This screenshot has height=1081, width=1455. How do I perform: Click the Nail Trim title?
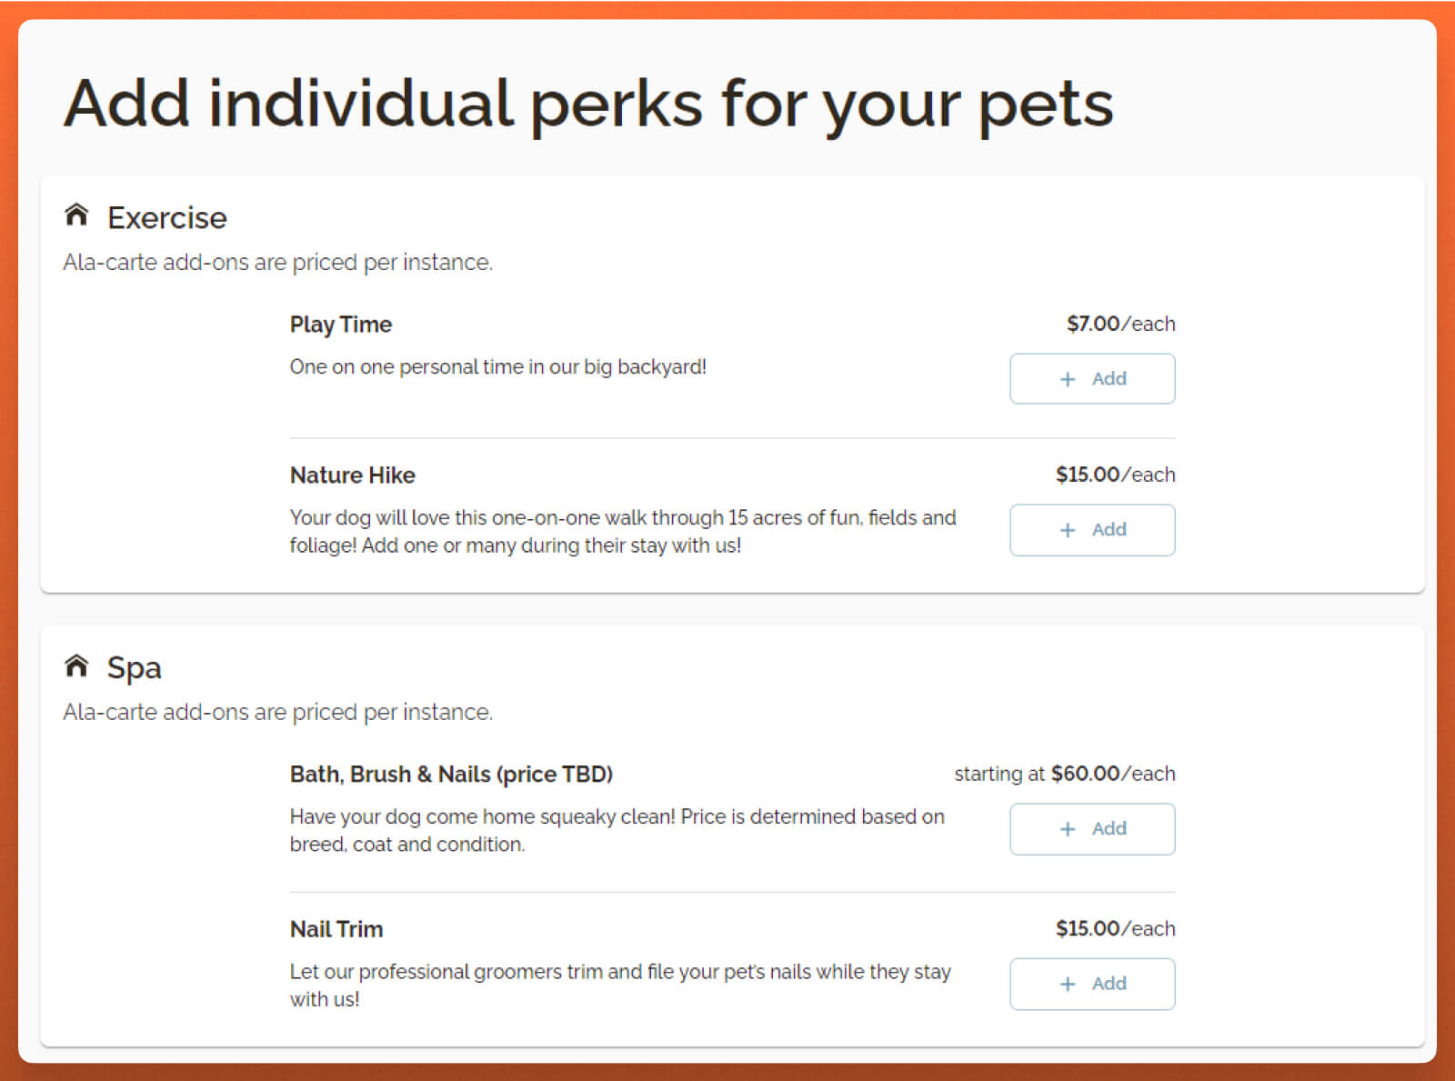336,929
